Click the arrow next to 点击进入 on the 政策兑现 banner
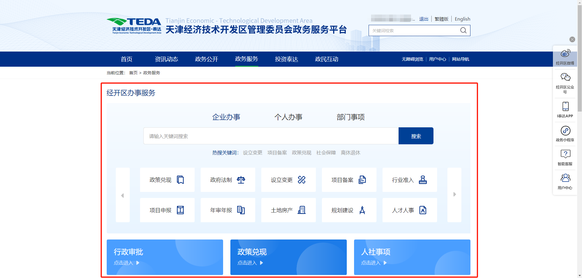582x278 pixels. pyautogui.click(x=262, y=263)
